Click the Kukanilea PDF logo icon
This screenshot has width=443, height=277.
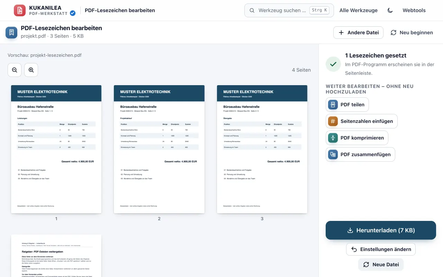tap(20, 10)
